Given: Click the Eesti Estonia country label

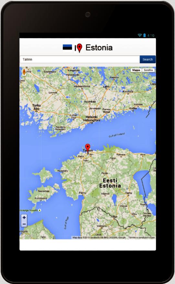Looking at the screenshot, I should point(110,183).
